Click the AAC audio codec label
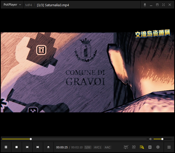175x153 pixels. coord(108,147)
